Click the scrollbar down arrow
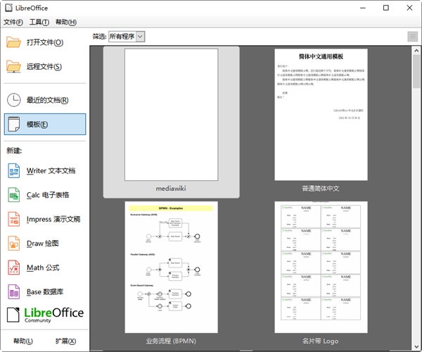The image size is (422, 352). (x=416, y=346)
